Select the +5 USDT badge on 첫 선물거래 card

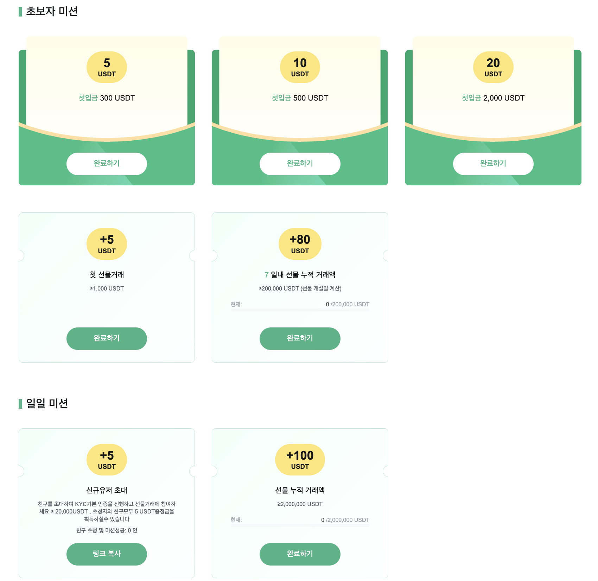(x=107, y=244)
